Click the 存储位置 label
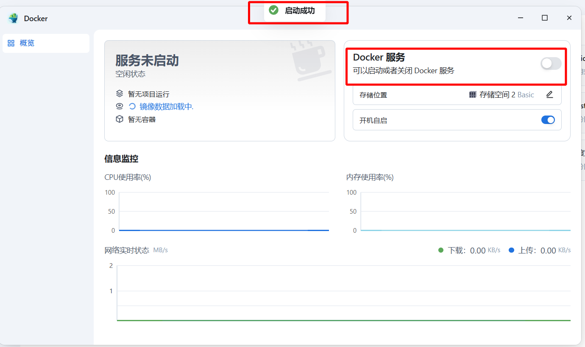The image size is (585, 347). (373, 95)
